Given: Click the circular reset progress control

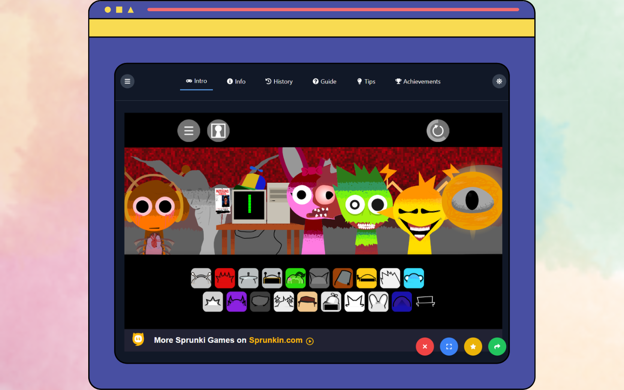Looking at the screenshot, I should 438,131.
